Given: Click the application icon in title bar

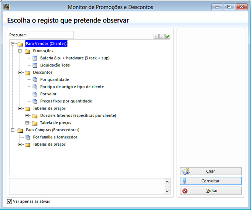Looking at the screenshot, I should pos(6,7).
